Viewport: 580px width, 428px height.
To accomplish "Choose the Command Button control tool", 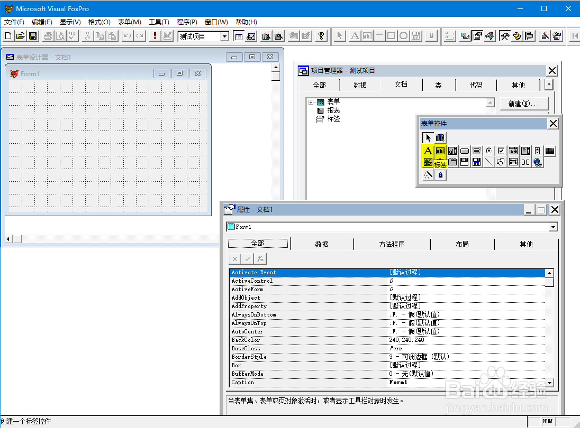I will tap(465, 151).
